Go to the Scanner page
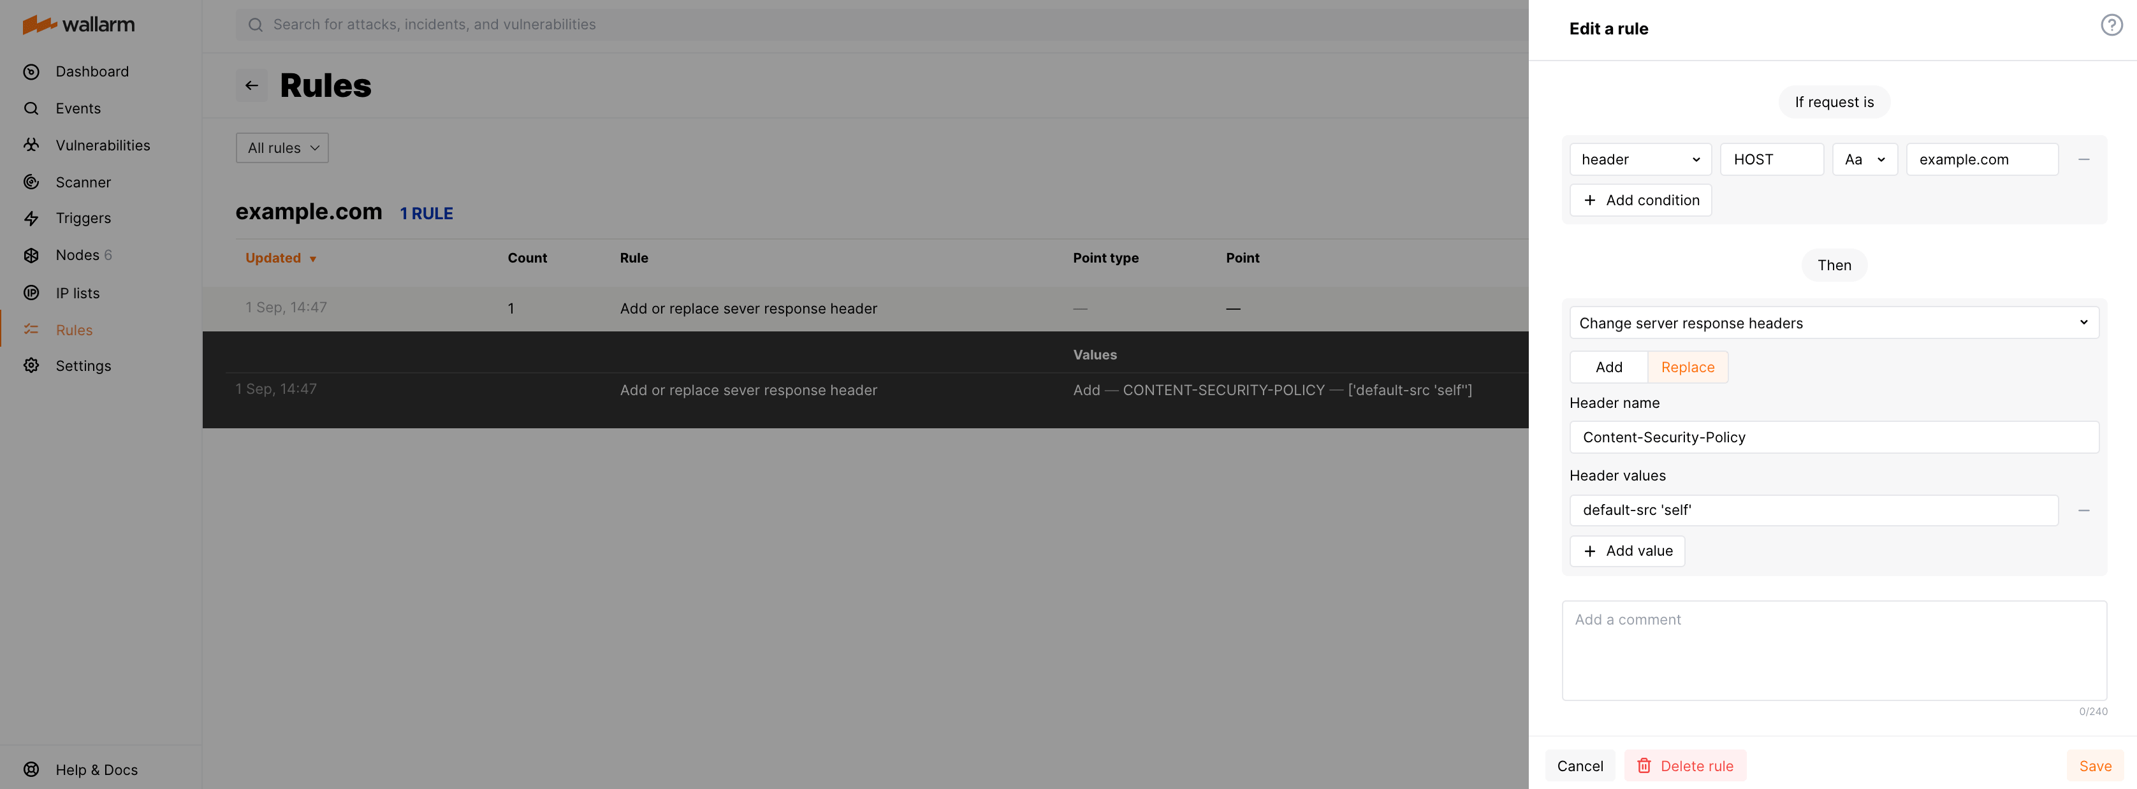2137x789 pixels. tap(83, 182)
